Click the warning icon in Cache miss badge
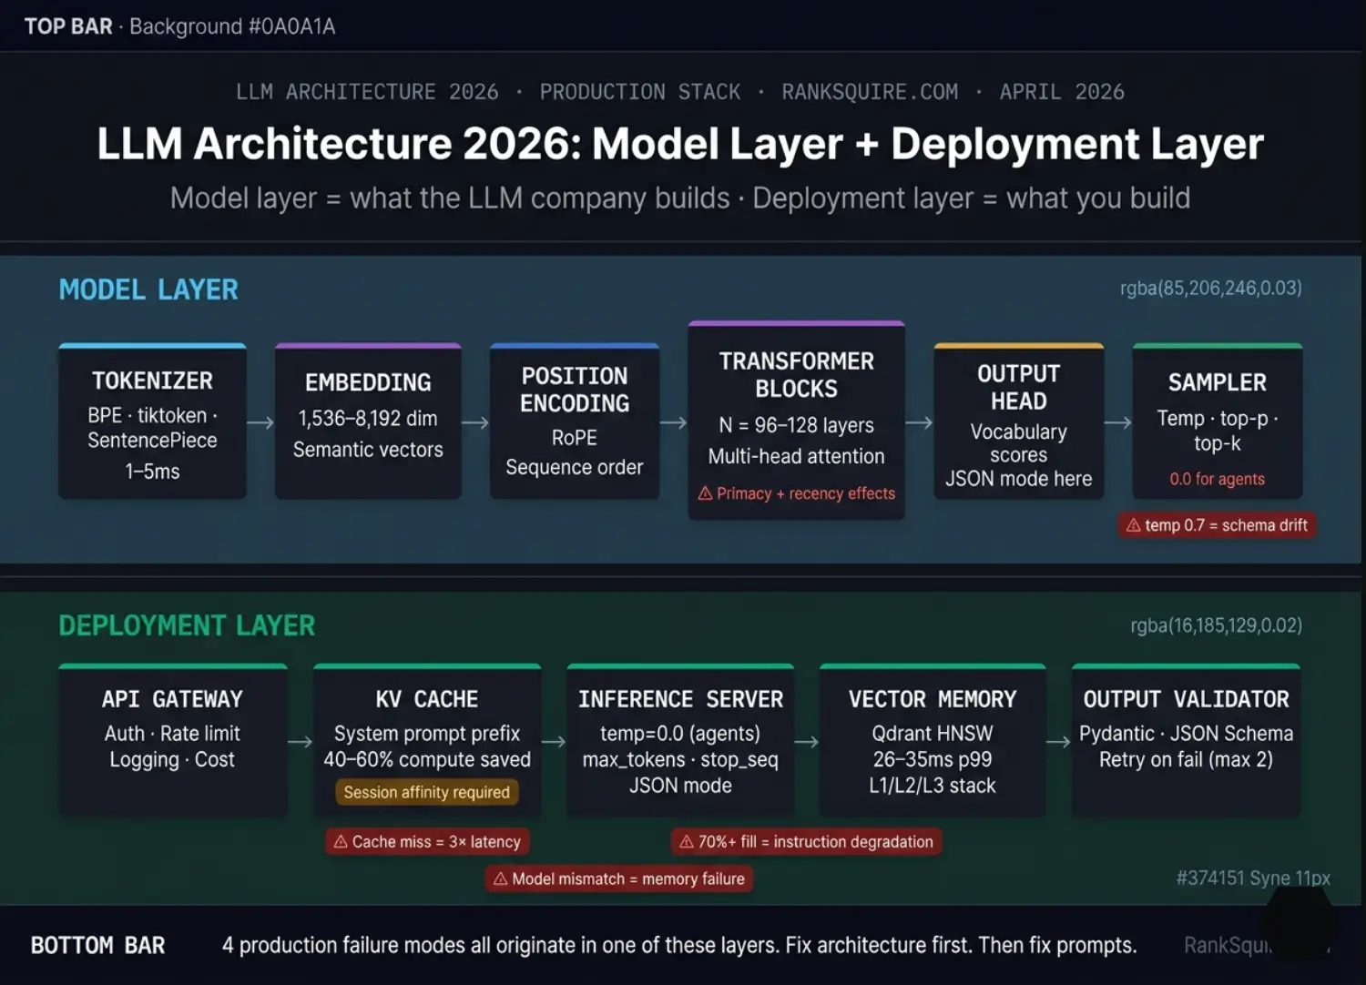 (x=341, y=842)
